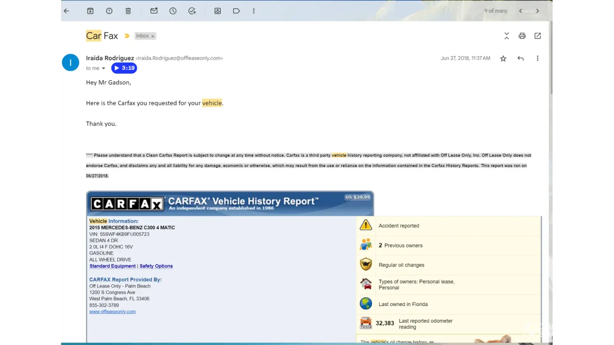Move email to another folder

(218, 11)
